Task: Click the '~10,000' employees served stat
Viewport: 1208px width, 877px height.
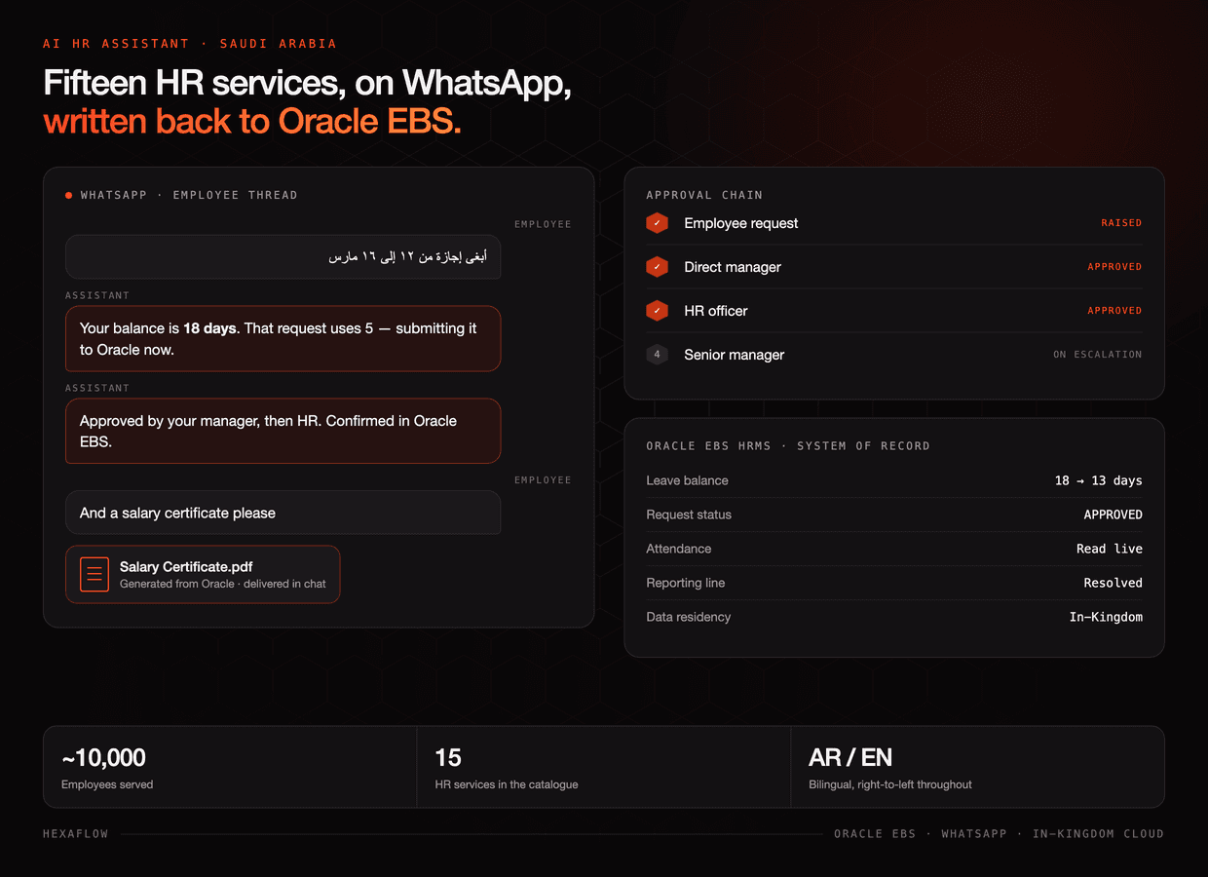Action: point(103,757)
